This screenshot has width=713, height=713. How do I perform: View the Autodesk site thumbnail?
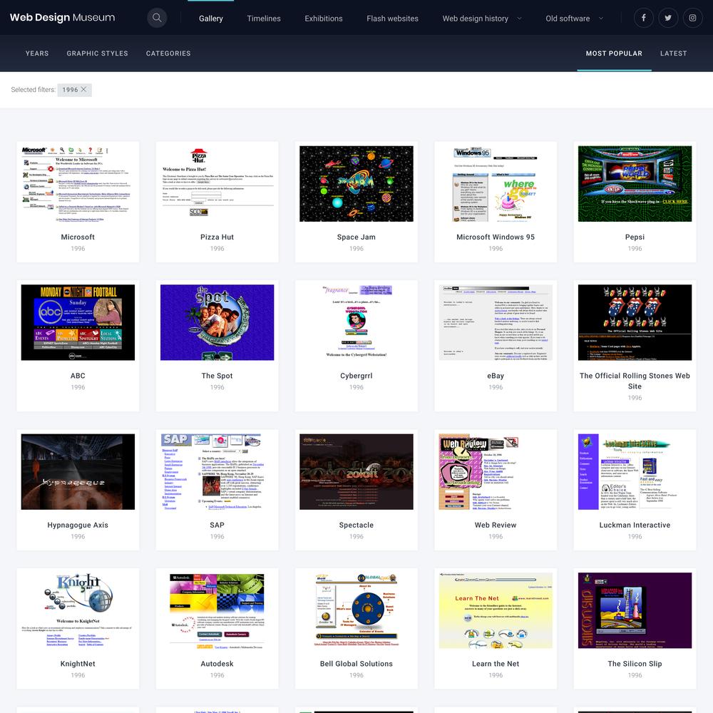click(x=217, y=610)
